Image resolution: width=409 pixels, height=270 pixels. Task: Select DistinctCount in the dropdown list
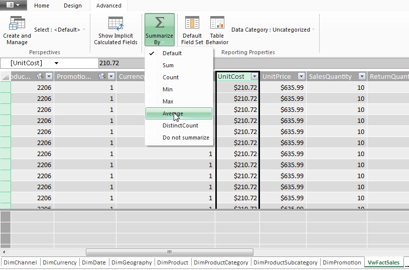[180, 125]
